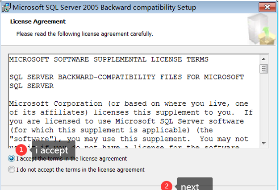Click the license text scrollbar thumb
The height and width of the screenshot is (190, 280).
pyautogui.click(x=263, y=69)
